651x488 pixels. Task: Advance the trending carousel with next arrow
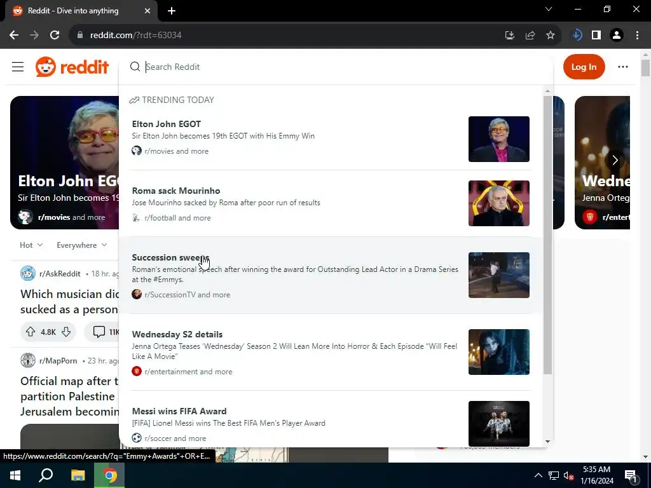click(x=615, y=160)
